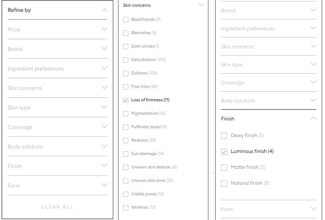Expand Body solutions chevron in right panel
The height and width of the screenshot is (220, 325).
click(x=313, y=100)
